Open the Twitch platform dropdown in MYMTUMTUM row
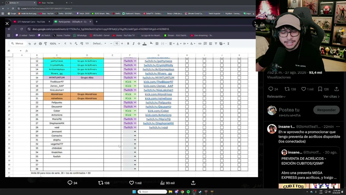Image resolution: width=346 pixels, height=195 pixels. (130, 77)
